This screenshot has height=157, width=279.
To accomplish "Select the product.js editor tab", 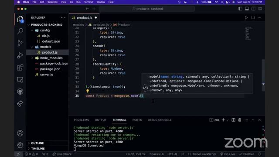I will click(84, 17).
